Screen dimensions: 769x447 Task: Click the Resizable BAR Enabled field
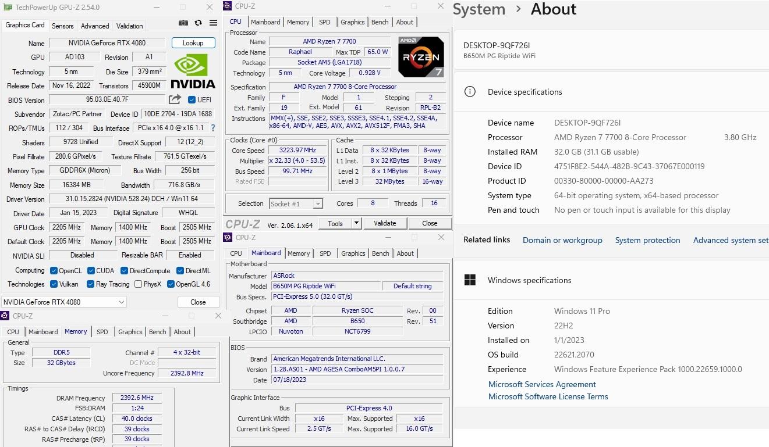(190, 255)
